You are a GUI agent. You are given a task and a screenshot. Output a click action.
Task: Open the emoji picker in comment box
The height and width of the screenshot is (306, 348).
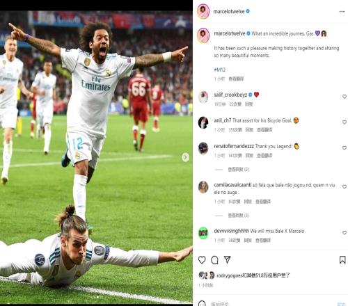(x=202, y=303)
